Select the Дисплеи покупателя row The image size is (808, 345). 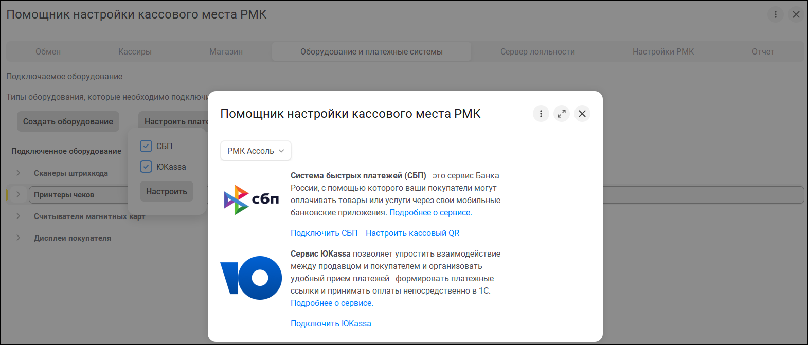pos(73,238)
